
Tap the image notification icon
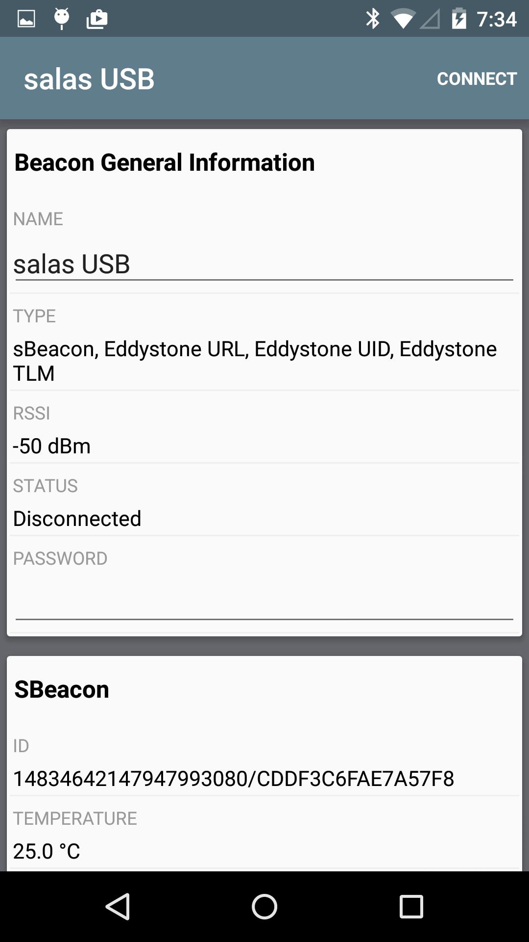pos(26,19)
